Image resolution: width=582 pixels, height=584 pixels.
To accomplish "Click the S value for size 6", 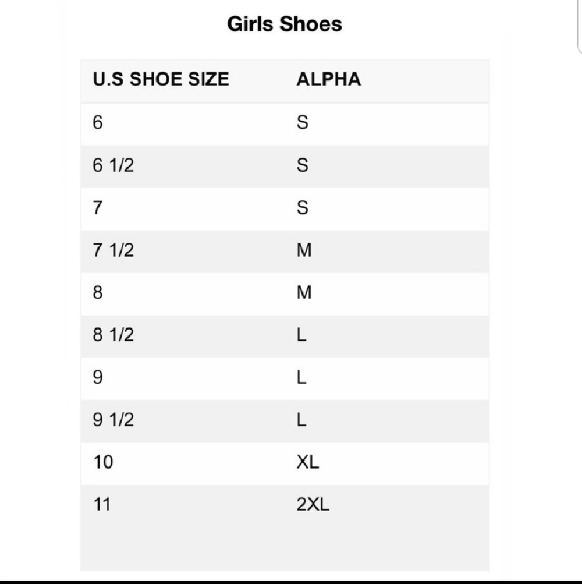I will tap(303, 122).
